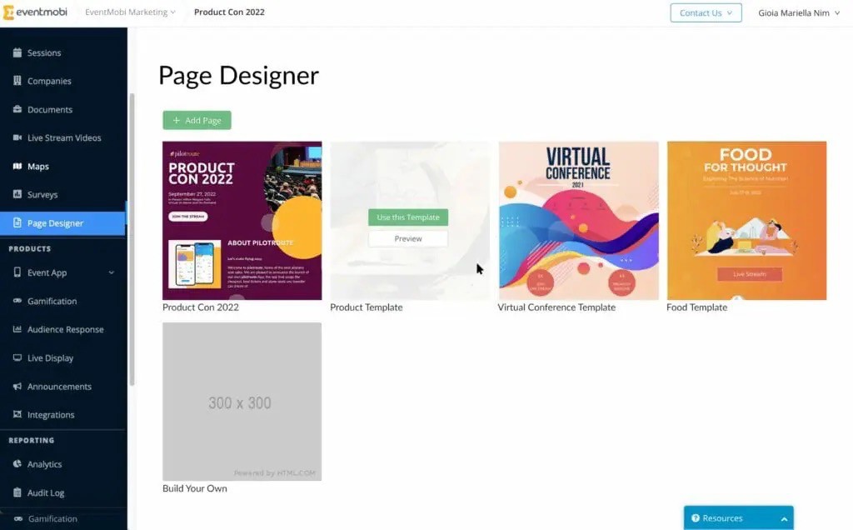Click the Surveys chart icon

pyautogui.click(x=17, y=194)
